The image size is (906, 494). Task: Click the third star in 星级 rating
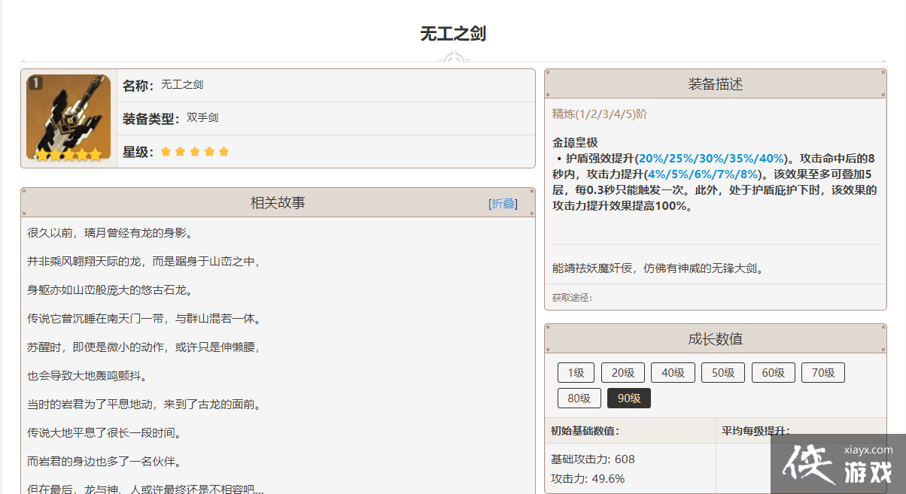pyautogui.click(x=195, y=152)
